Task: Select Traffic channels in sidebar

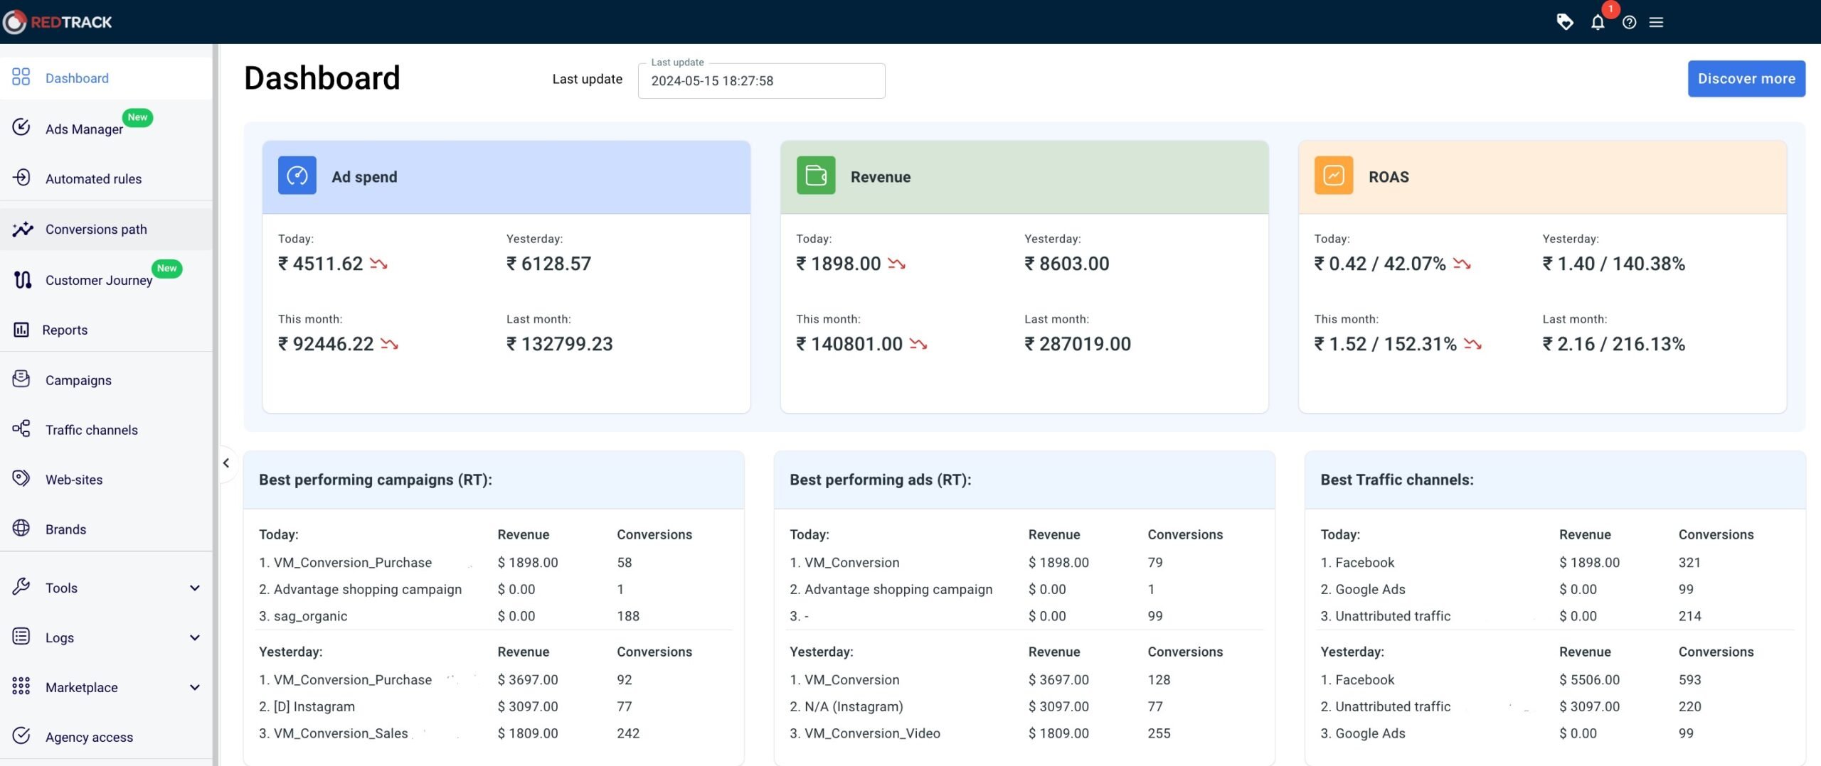Action: click(91, 429)
